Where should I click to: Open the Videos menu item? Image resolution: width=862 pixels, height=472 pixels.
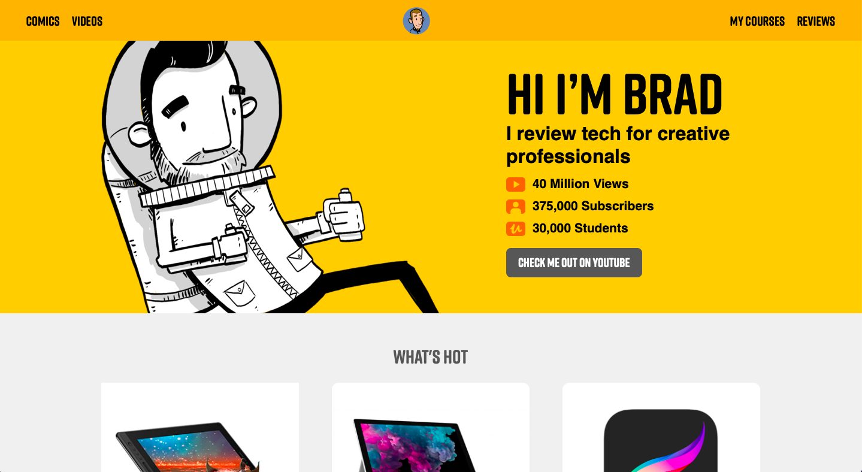click(x=87, y=21)
